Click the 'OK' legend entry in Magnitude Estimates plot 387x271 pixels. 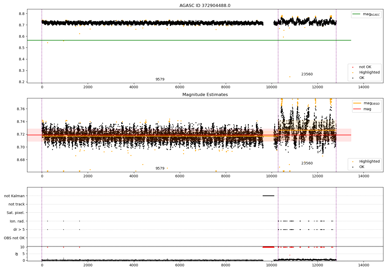(x=361, y=167)
